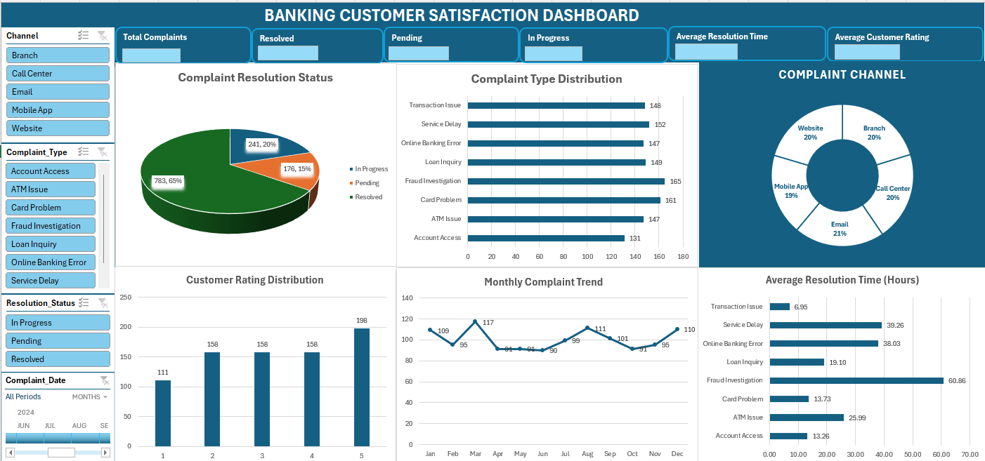
Task: Click the Email segment of the donut
Action: [840, 229]
